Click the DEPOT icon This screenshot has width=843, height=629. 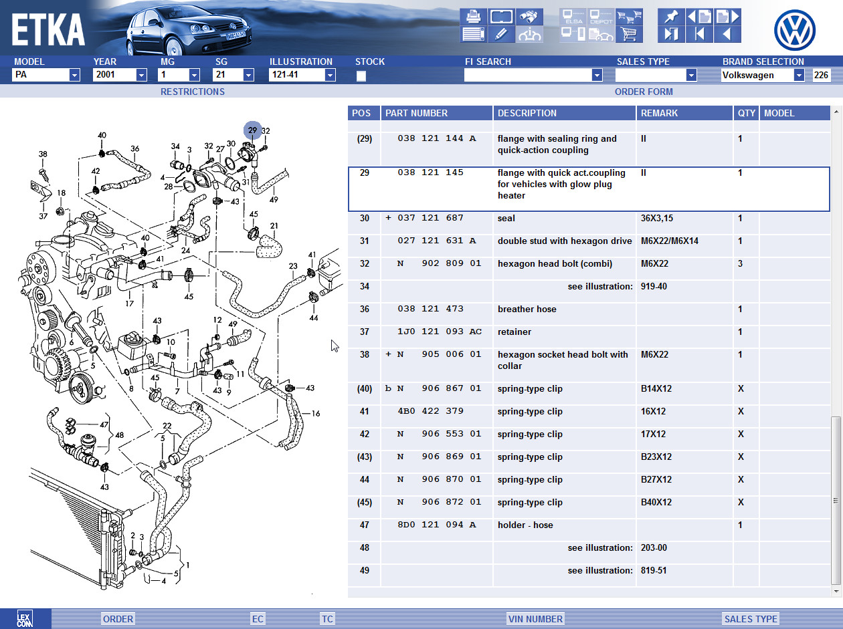pos(601,17)
